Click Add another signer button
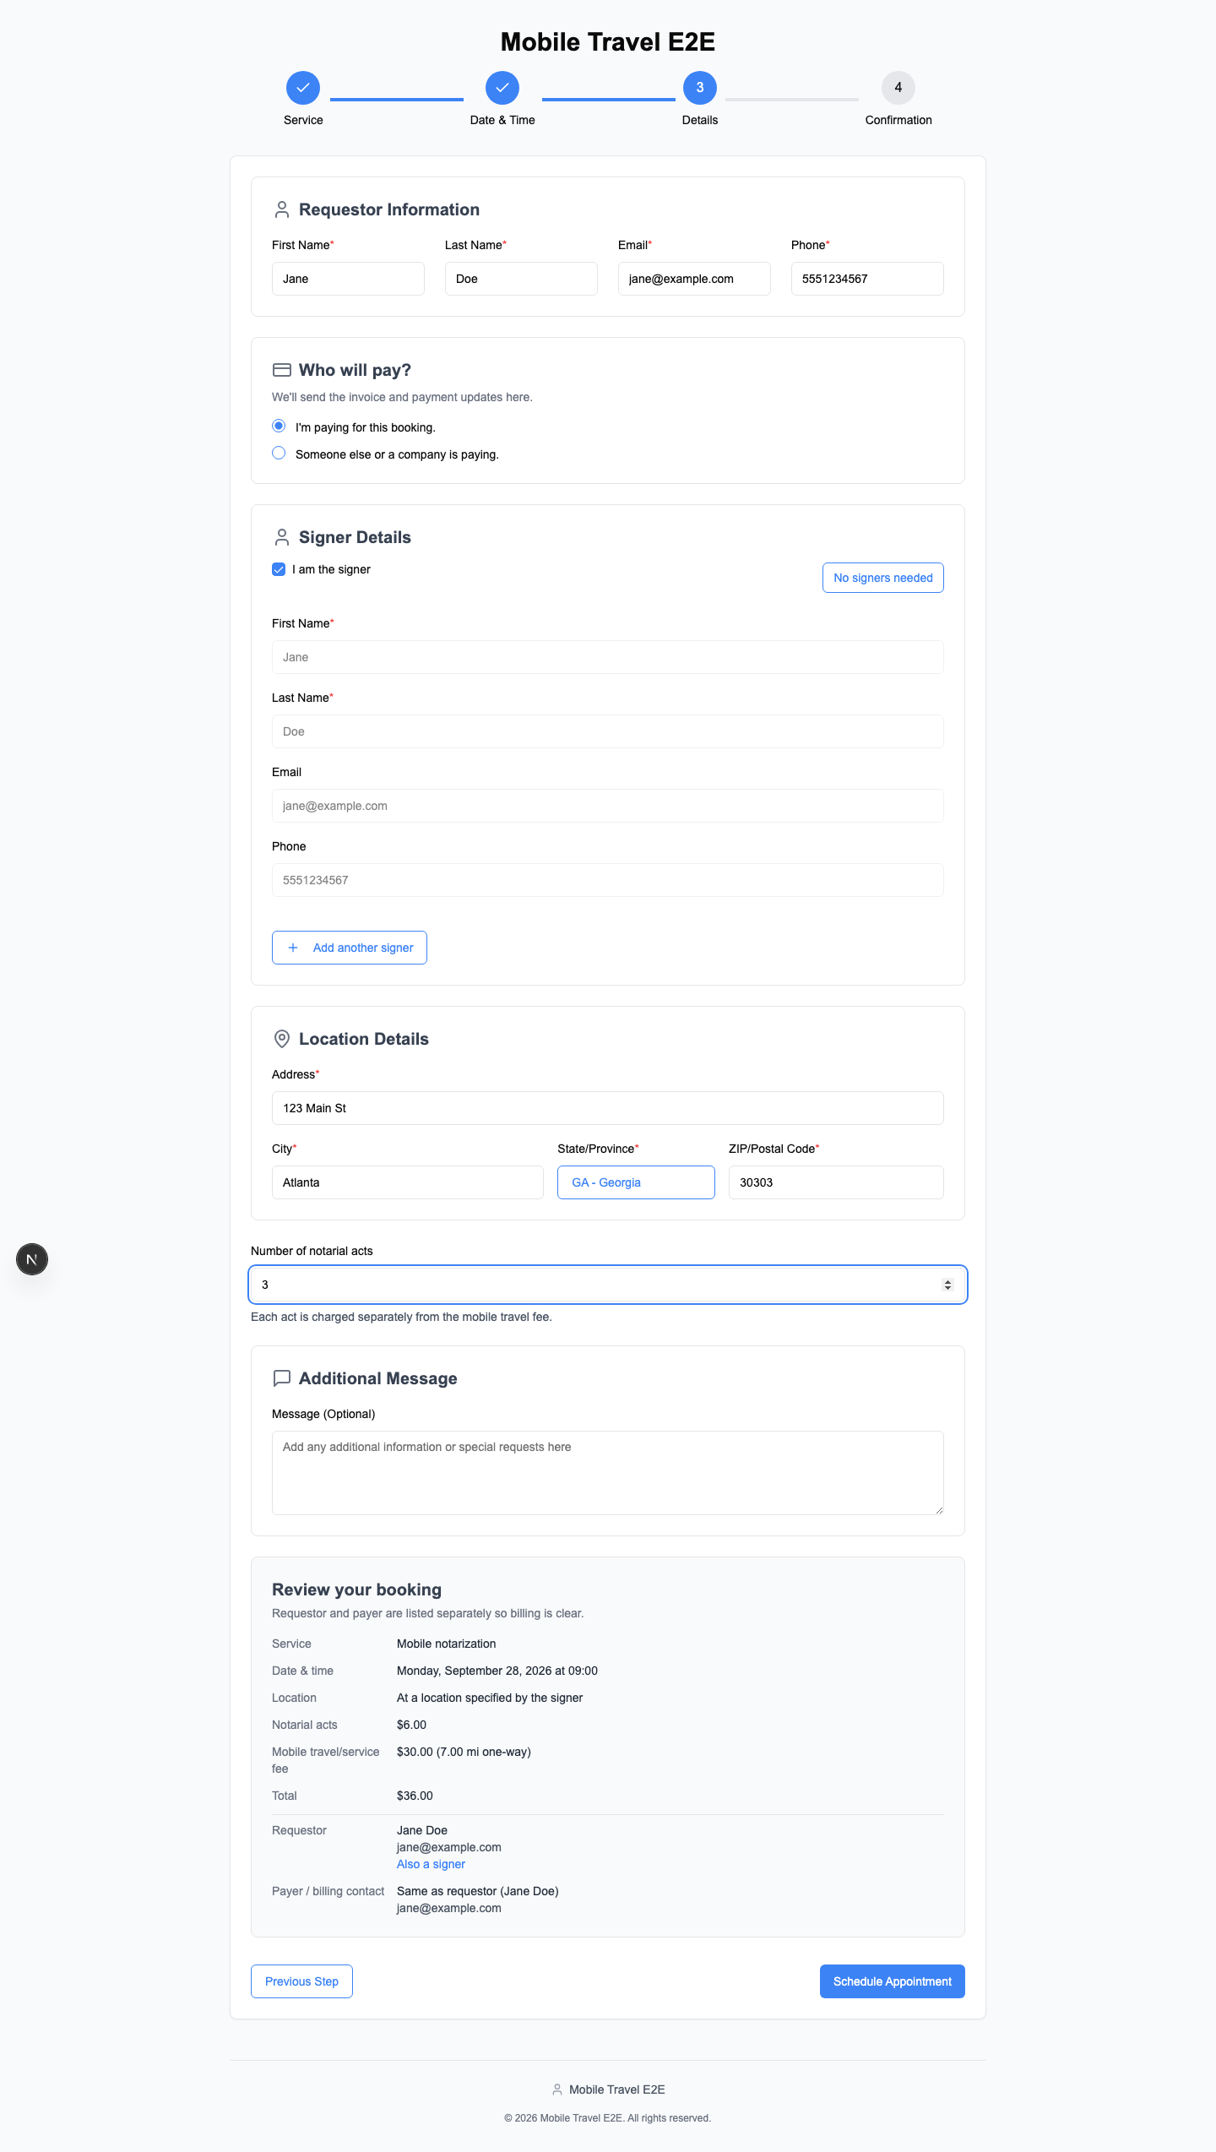This screenshot has height=2152, width=1216. coord(350,948)
